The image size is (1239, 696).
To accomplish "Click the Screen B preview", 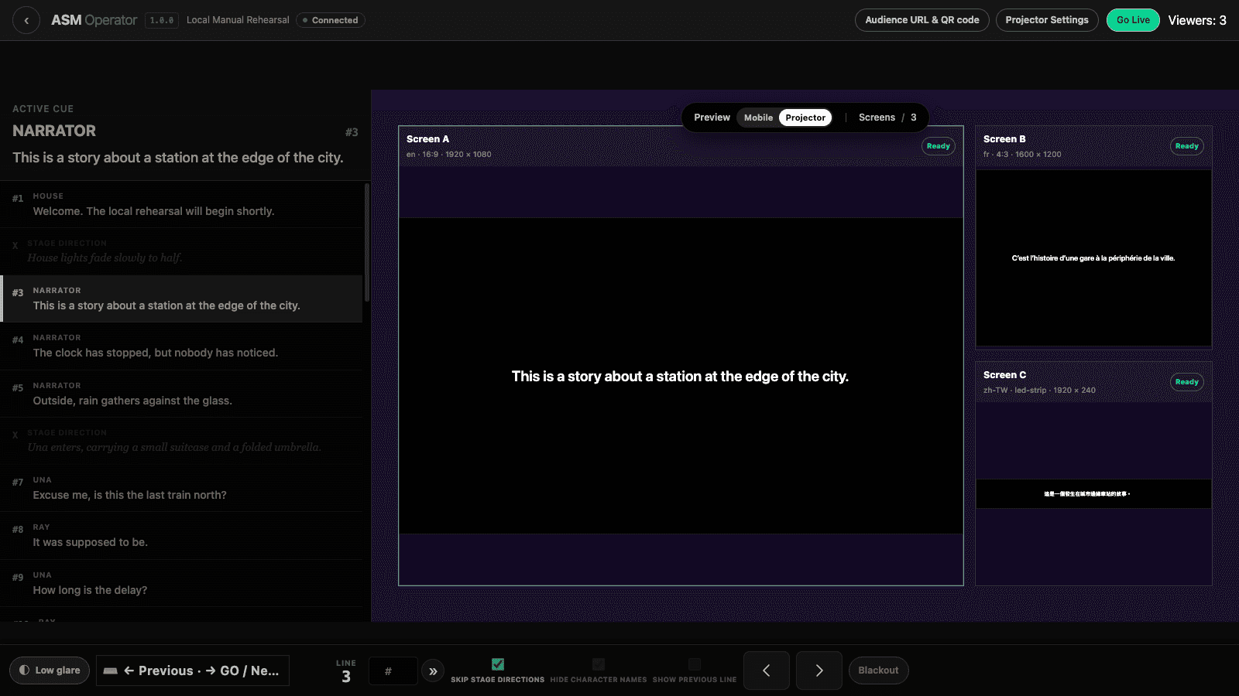I will click(1093, 237).
